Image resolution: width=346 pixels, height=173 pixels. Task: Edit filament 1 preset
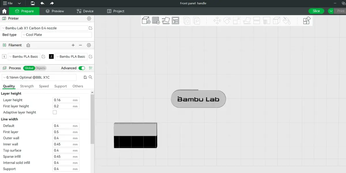[x=44, y=56]
